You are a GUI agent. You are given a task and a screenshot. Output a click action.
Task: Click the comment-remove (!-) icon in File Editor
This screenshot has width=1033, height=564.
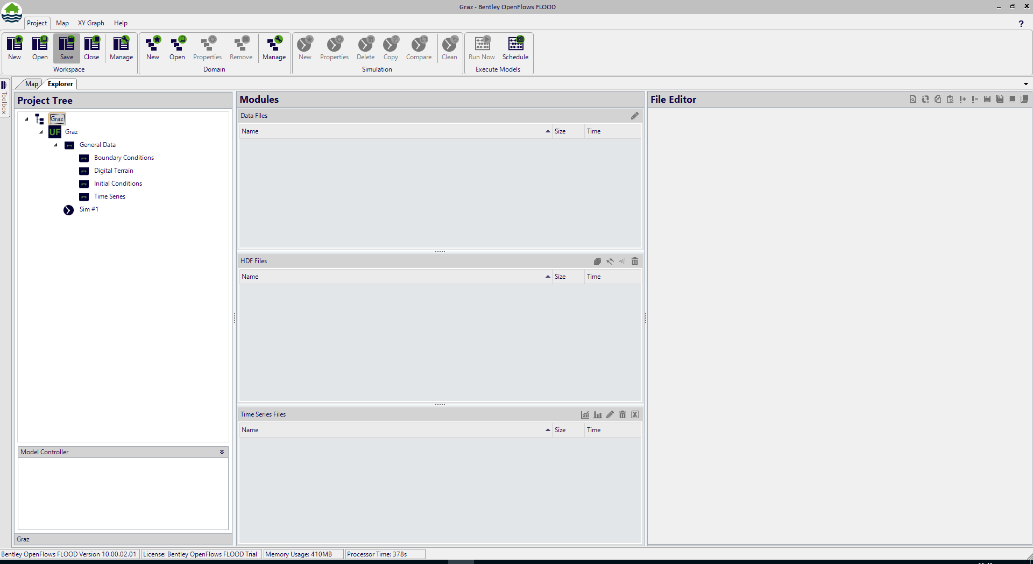tap(975, 99)
